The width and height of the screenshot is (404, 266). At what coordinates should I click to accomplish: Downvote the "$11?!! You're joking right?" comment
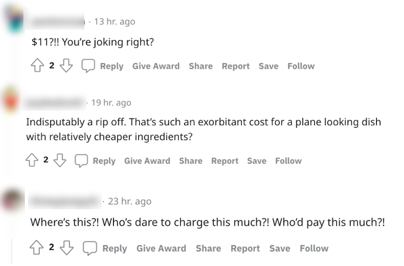click(x=66, y=66)
